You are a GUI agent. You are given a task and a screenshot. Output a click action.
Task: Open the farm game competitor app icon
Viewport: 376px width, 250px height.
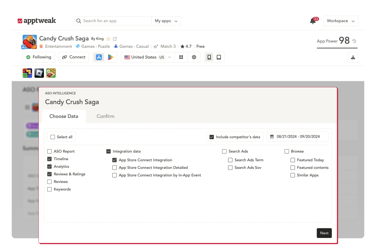pos(51,73)
